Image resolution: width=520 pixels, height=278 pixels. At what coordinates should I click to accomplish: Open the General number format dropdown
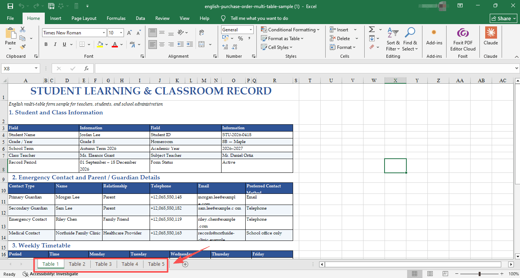pos(251,29)
